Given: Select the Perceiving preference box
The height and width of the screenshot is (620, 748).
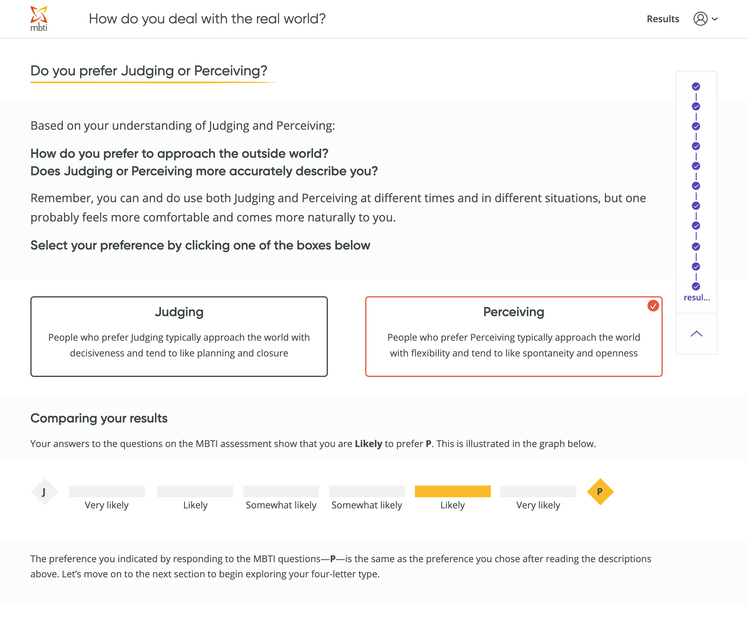Looking at the screenshot, I should 513,336.
